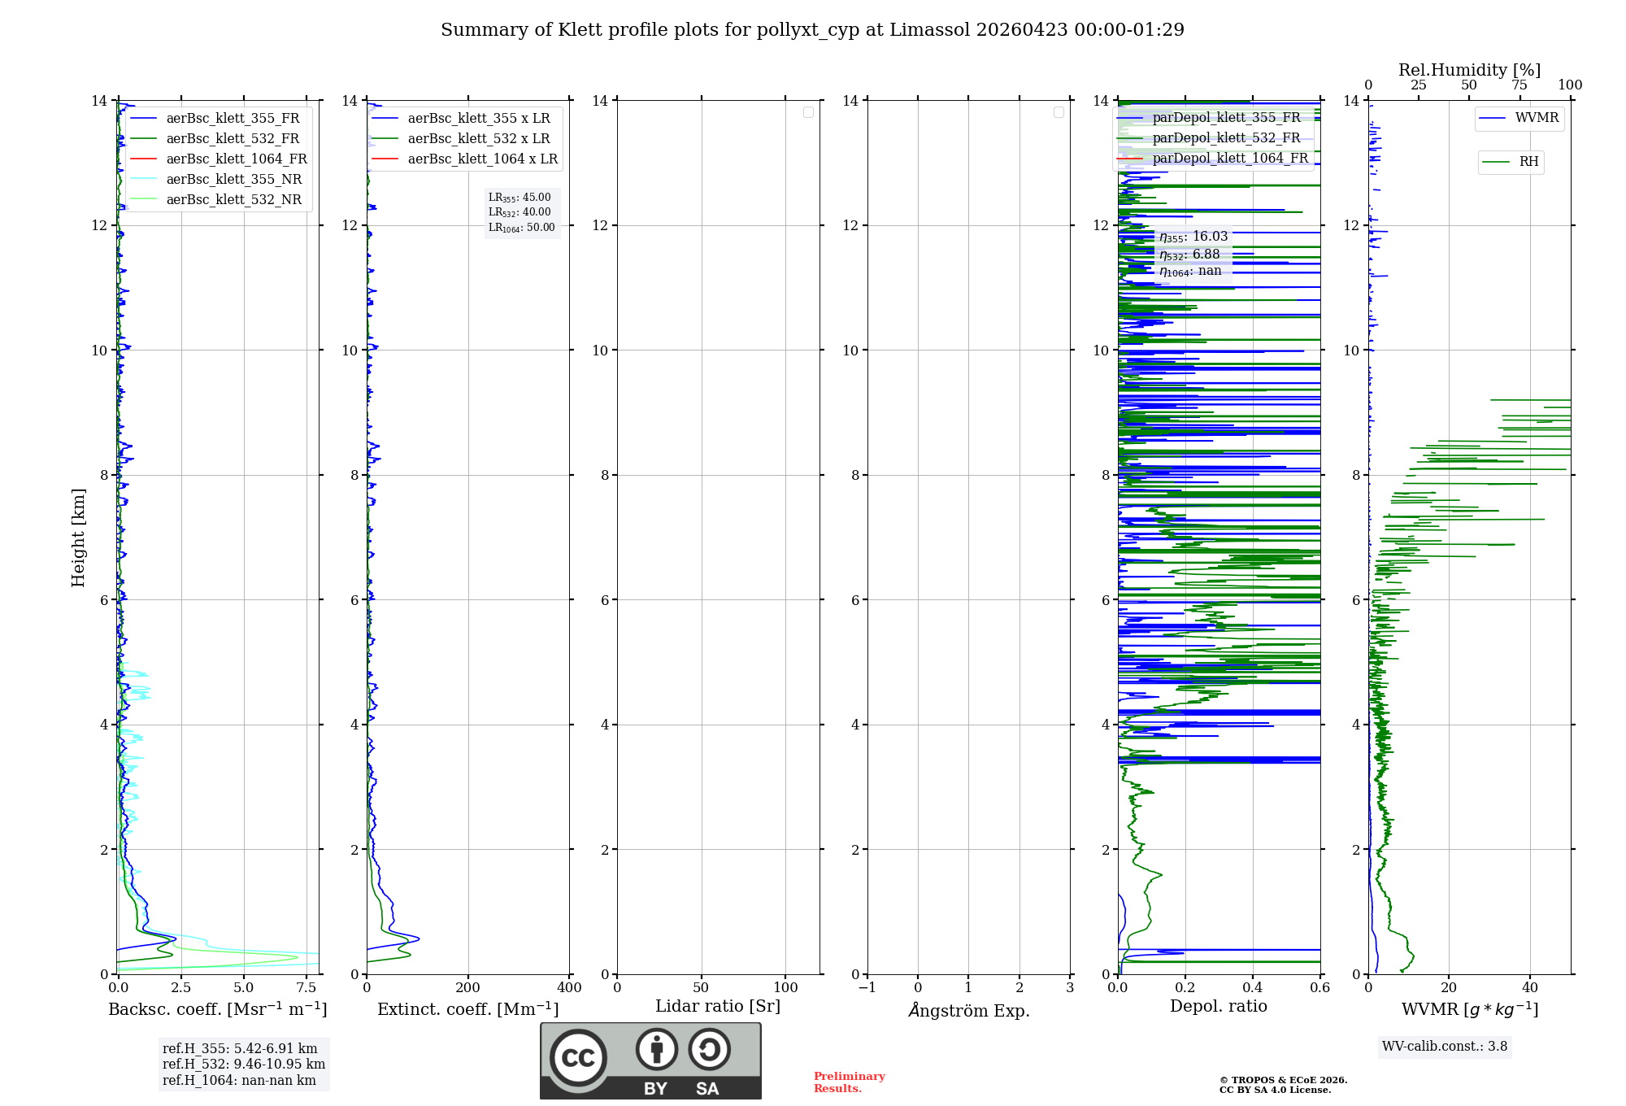Click the Height [km] y-axis label

78,538
